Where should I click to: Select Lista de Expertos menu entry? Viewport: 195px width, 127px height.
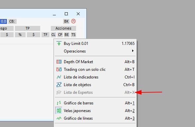coord(95,92)
